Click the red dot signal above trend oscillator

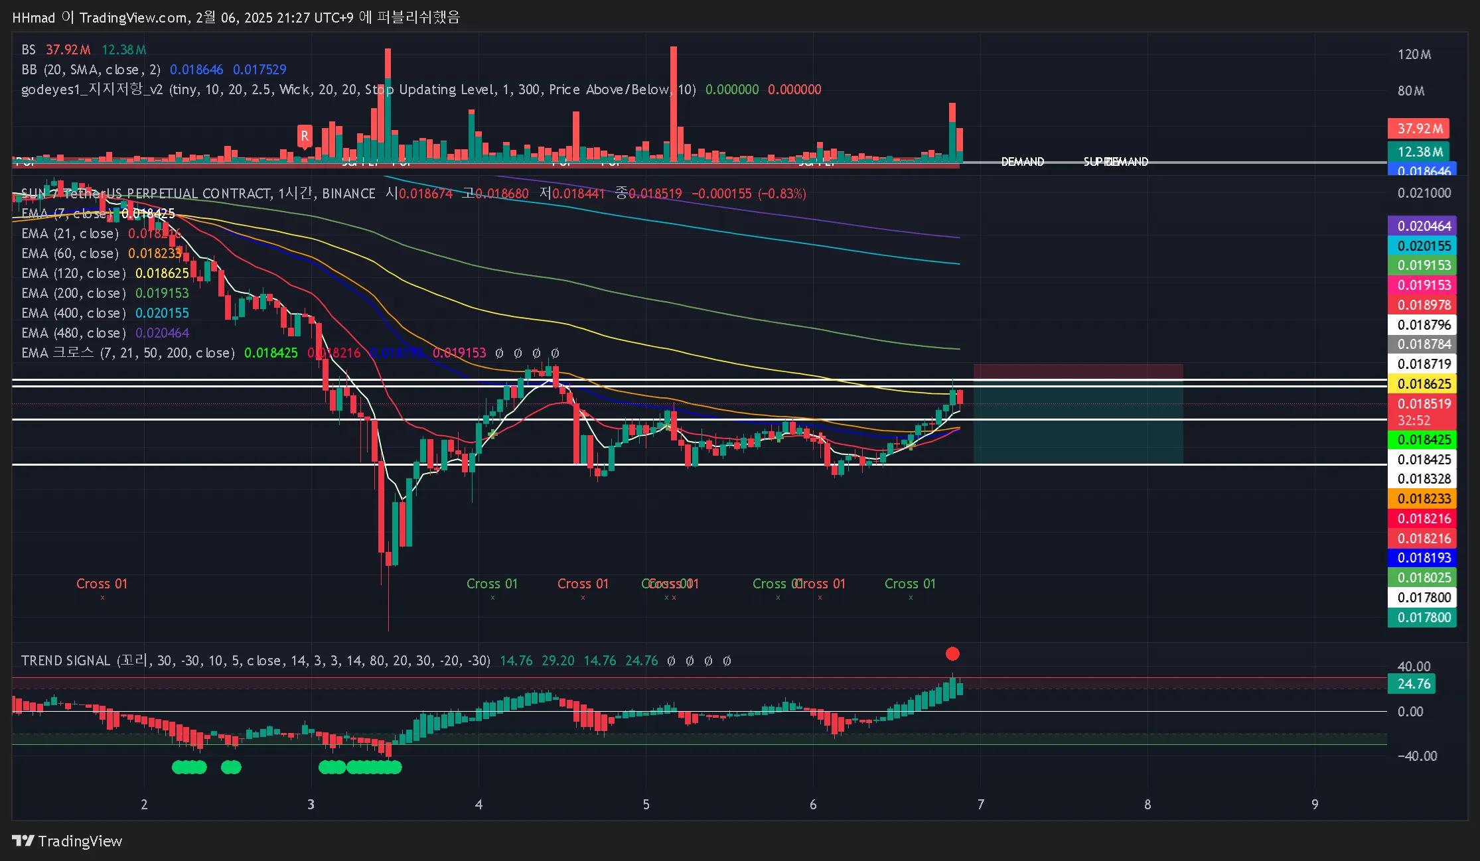coord(952,654)
